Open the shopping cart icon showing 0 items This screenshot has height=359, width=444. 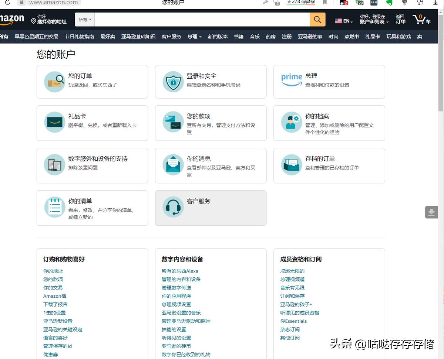tap(421, 19)
